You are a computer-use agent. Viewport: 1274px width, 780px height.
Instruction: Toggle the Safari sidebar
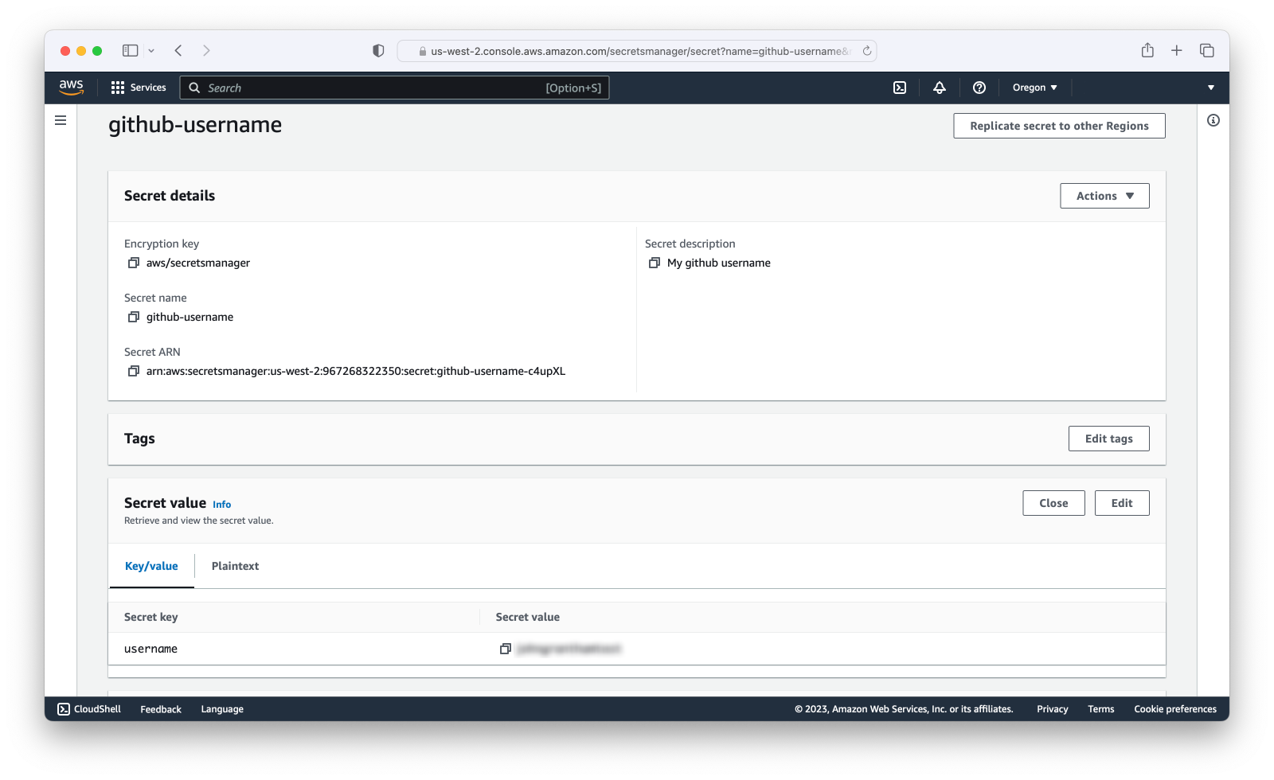[130, 50]
